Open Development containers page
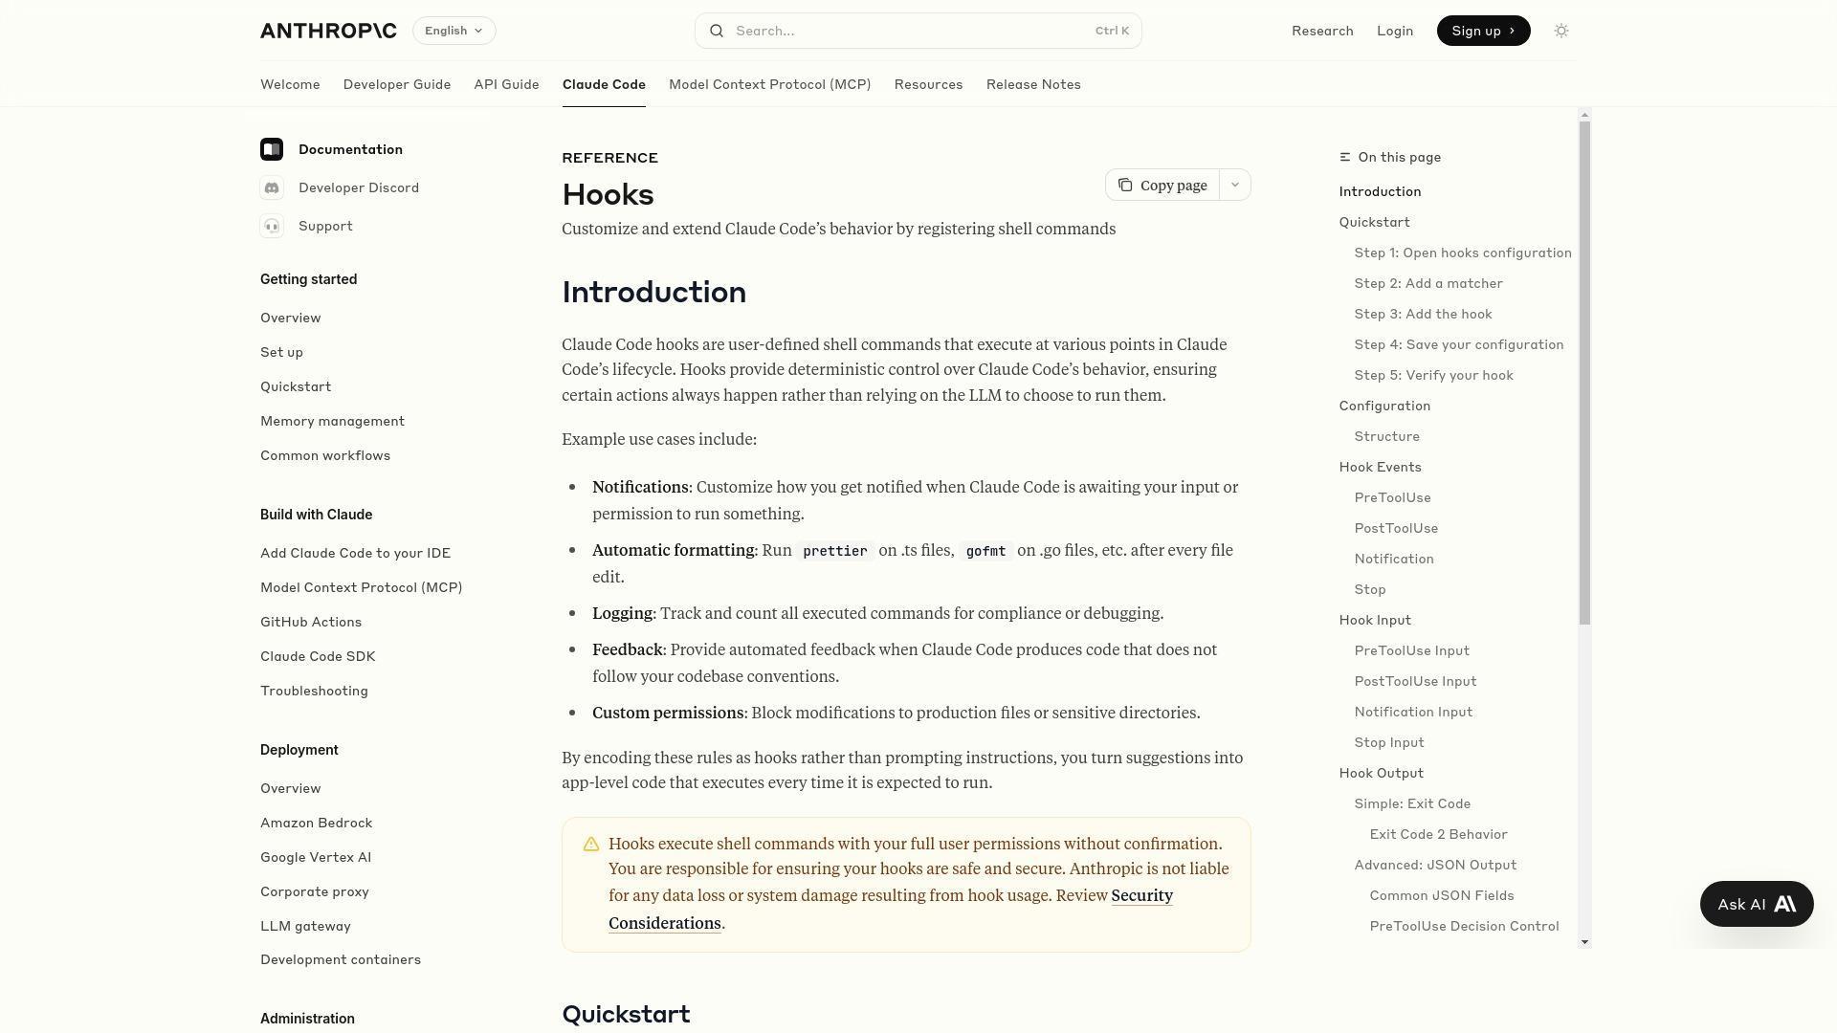The width and height of the screenshot is (1837, 1033). [341, 959]
